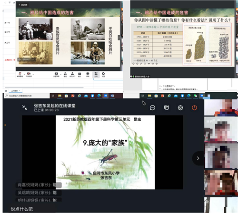This screenshot has height=213, width=238.
Task: Open the meeting members list icon
Action: (x=72, y=75)
